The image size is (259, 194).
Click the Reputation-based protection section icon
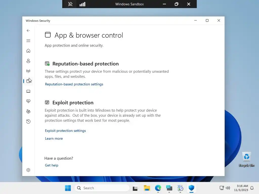click(47, 63)
